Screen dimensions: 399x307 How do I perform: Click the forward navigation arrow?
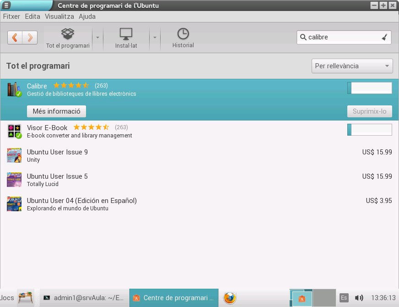[30, 38]
